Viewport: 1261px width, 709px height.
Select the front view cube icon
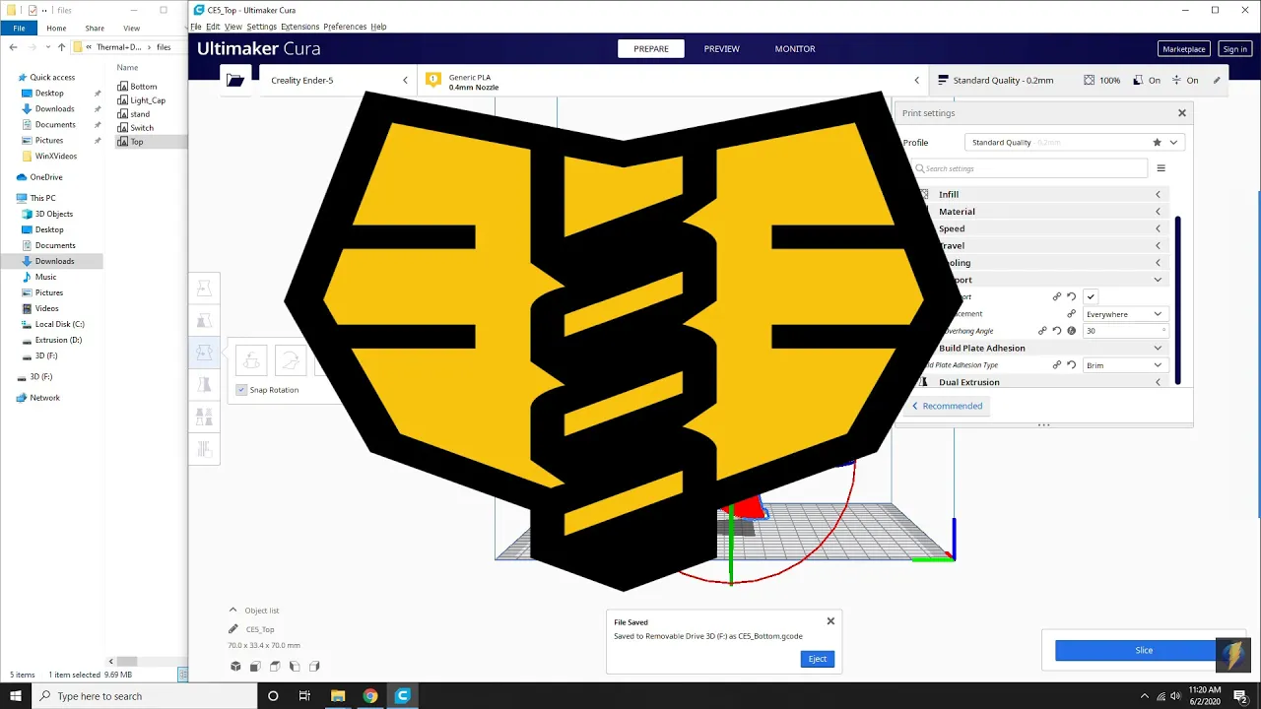click(x=255, y=667)
